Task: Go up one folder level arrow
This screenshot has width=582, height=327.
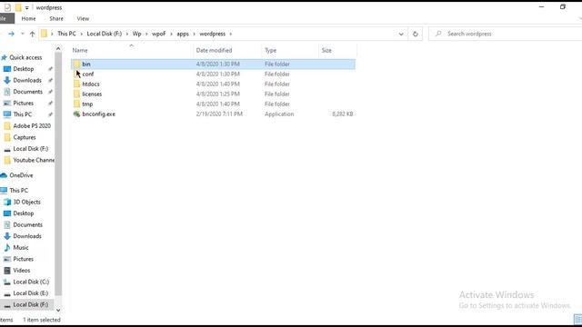Action: 33,34
